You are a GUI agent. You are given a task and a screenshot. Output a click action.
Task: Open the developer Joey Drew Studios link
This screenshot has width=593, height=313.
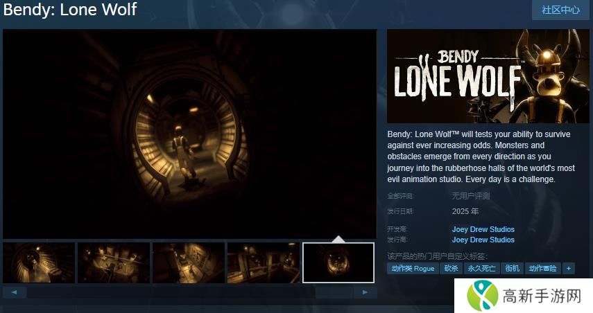(x=483, y=229)
